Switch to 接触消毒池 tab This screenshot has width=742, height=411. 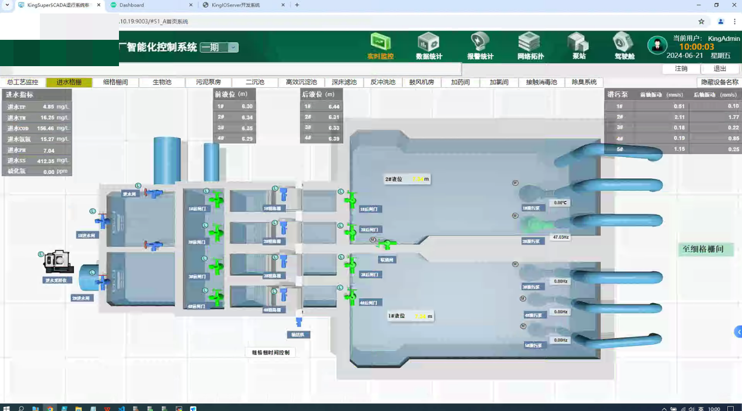[542, 83]
